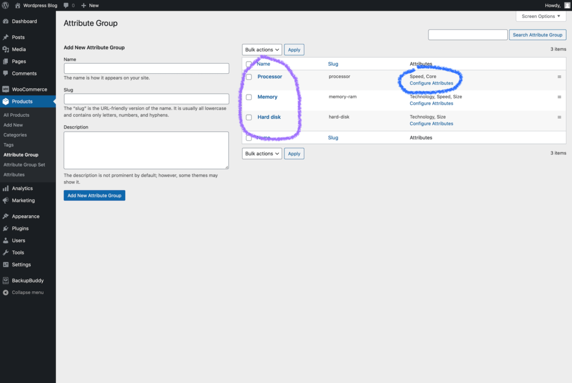The image size is (572, 383).
Task: Open the comments bubble icon in admin bar
Action: pyautogui.click(x=66, y=5)
